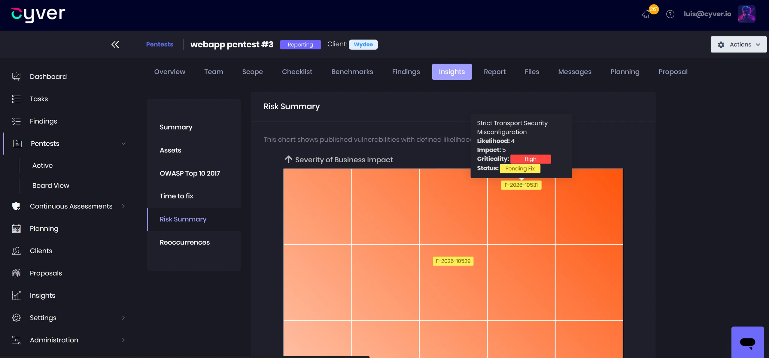Click finding marker F-2026-10529
The height and width of the screenshot is (358, 769).
click(453, 261)
